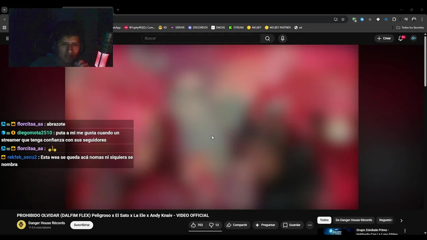
Task: Open the SERVER bookmark
Action: 177,28
